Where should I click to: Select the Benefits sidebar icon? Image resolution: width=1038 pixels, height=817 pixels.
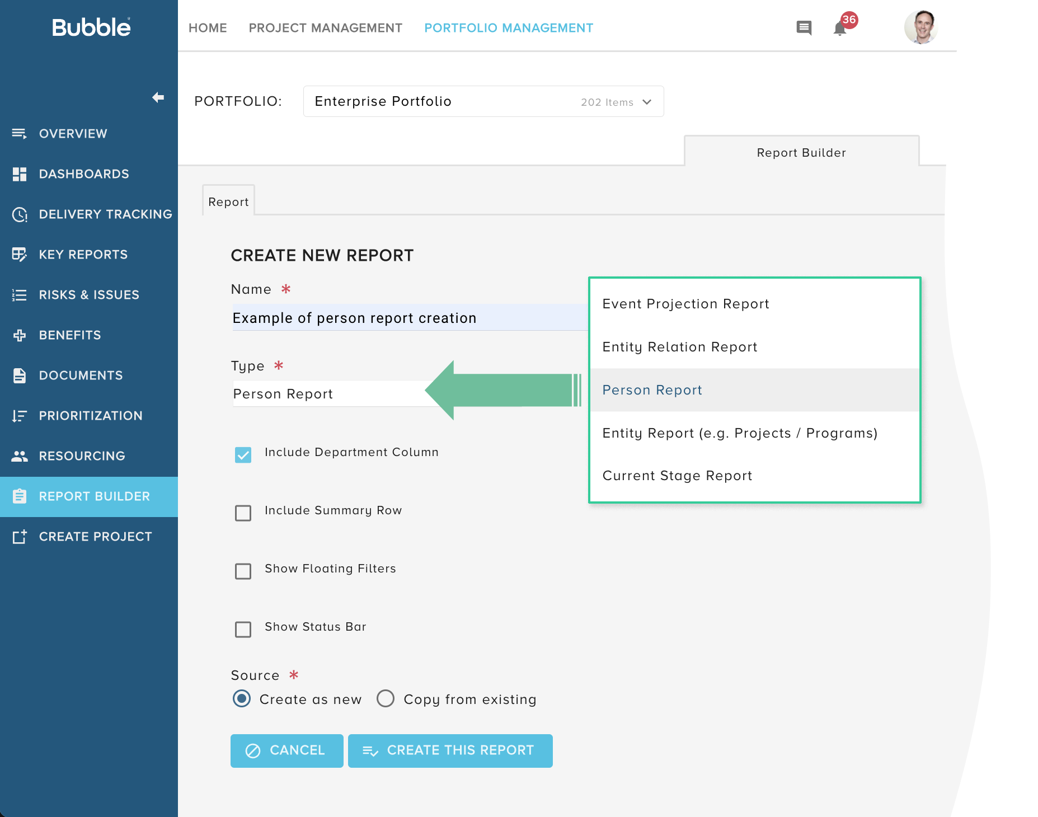tap(19, 335)
